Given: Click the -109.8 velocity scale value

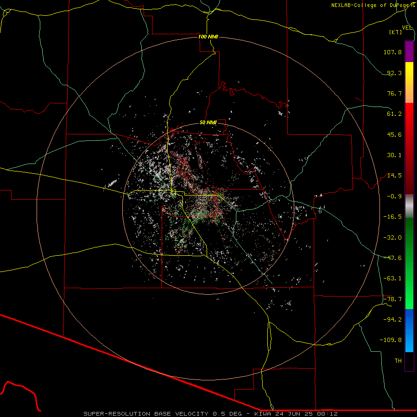Looking at the screenshot, I should point(391,340).
